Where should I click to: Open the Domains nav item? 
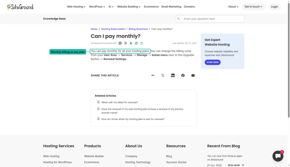[189, 7]
